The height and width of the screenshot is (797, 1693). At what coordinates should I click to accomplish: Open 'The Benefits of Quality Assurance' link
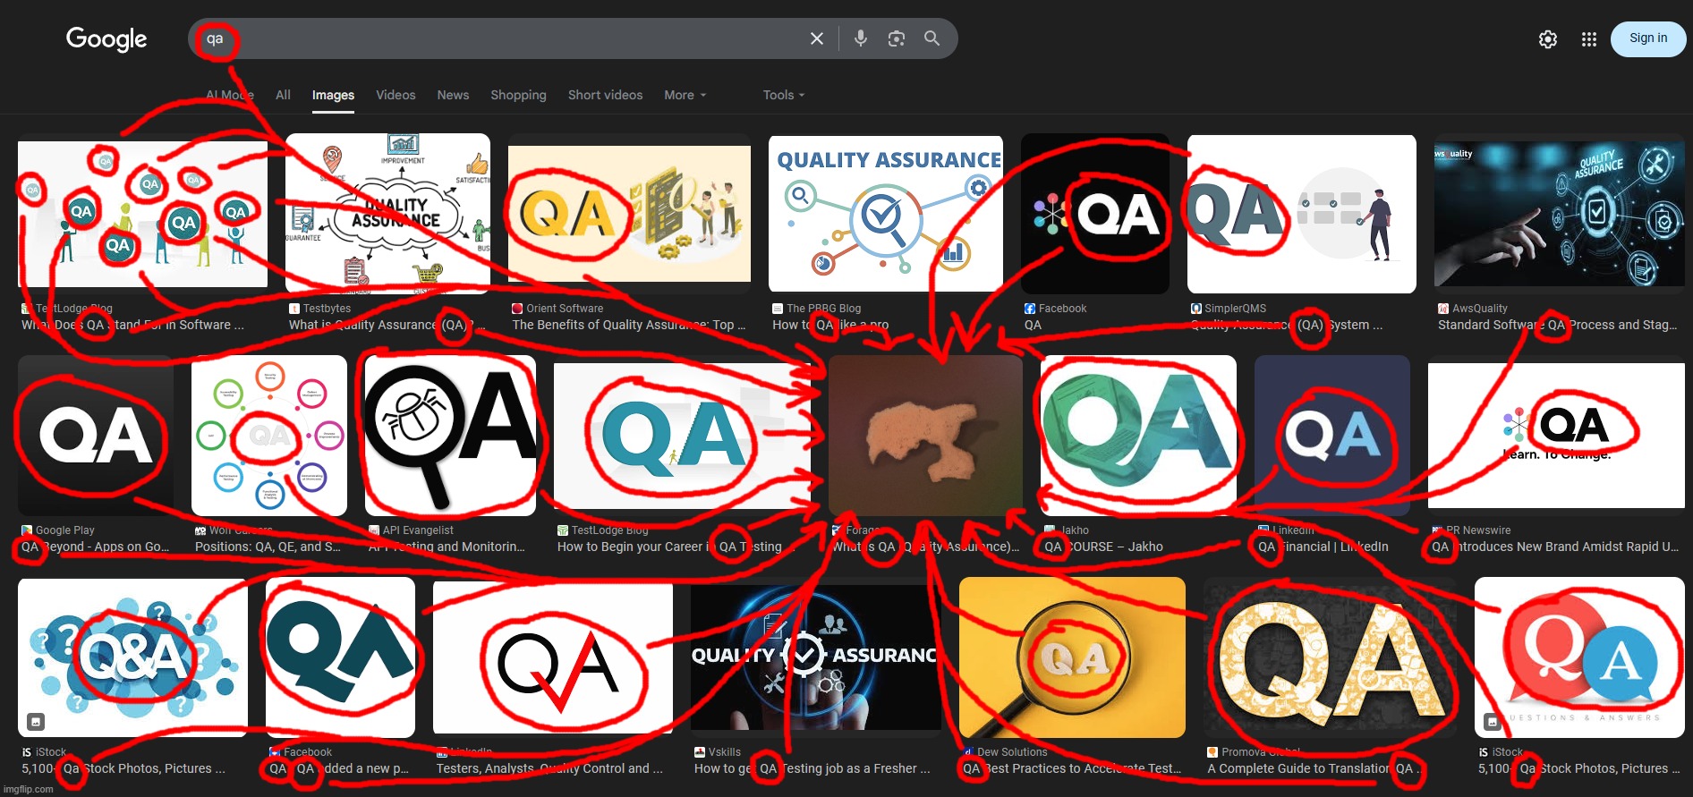point(629,325)
